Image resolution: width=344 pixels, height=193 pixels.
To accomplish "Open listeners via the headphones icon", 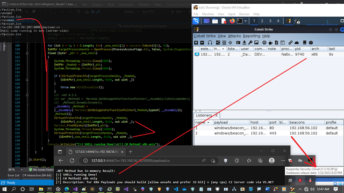I will (x=210, y=43).
